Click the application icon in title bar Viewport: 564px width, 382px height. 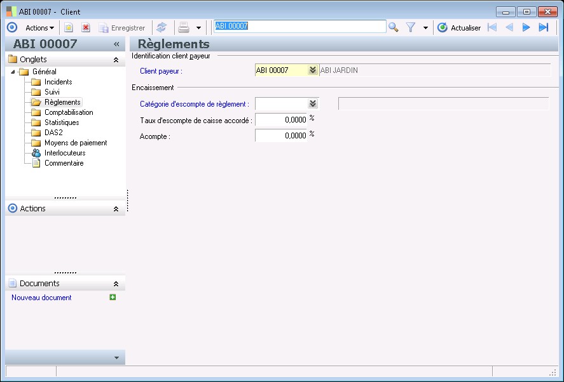[x=11, y=11]
